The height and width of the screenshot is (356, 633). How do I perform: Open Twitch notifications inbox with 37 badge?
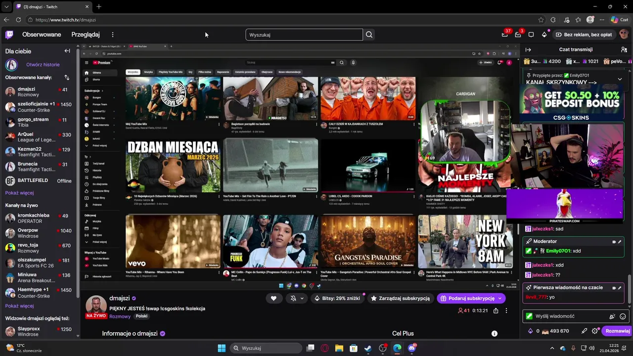click(x=505, y=35)
